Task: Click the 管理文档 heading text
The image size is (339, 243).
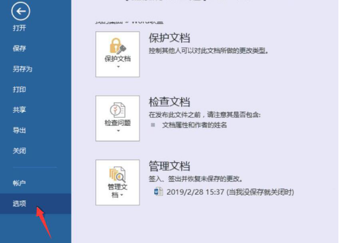Action: (x=169, y=166)
